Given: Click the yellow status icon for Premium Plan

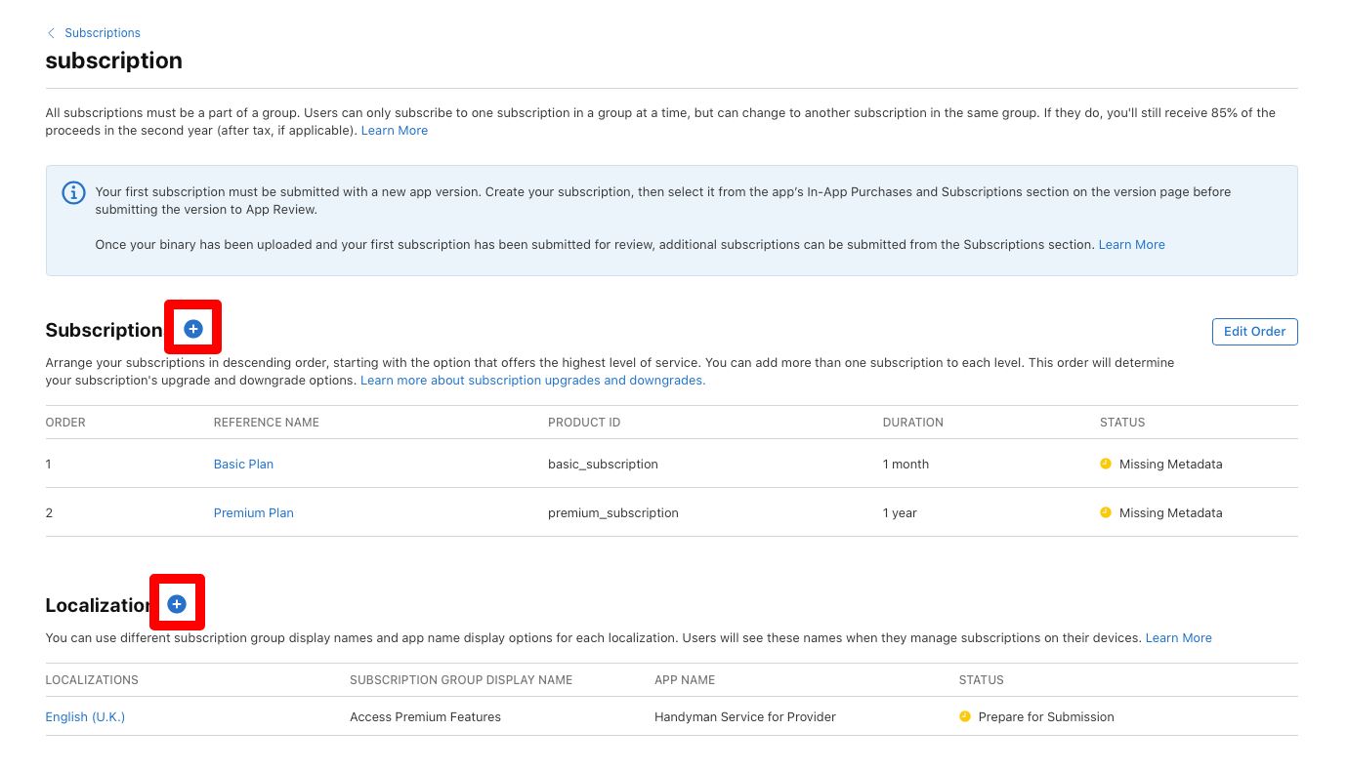Looking at the screenshot, I should (1106, 512).
